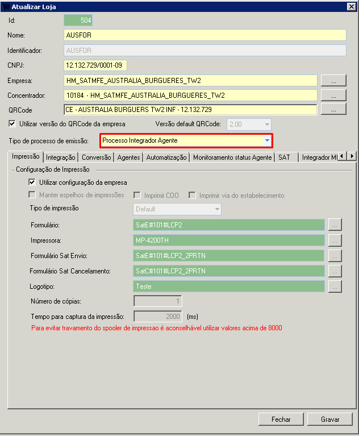Expand Tipo de processo de emissão dropdown
The width and height of the screenshot is (359, 436).
(x=266, y=140)
